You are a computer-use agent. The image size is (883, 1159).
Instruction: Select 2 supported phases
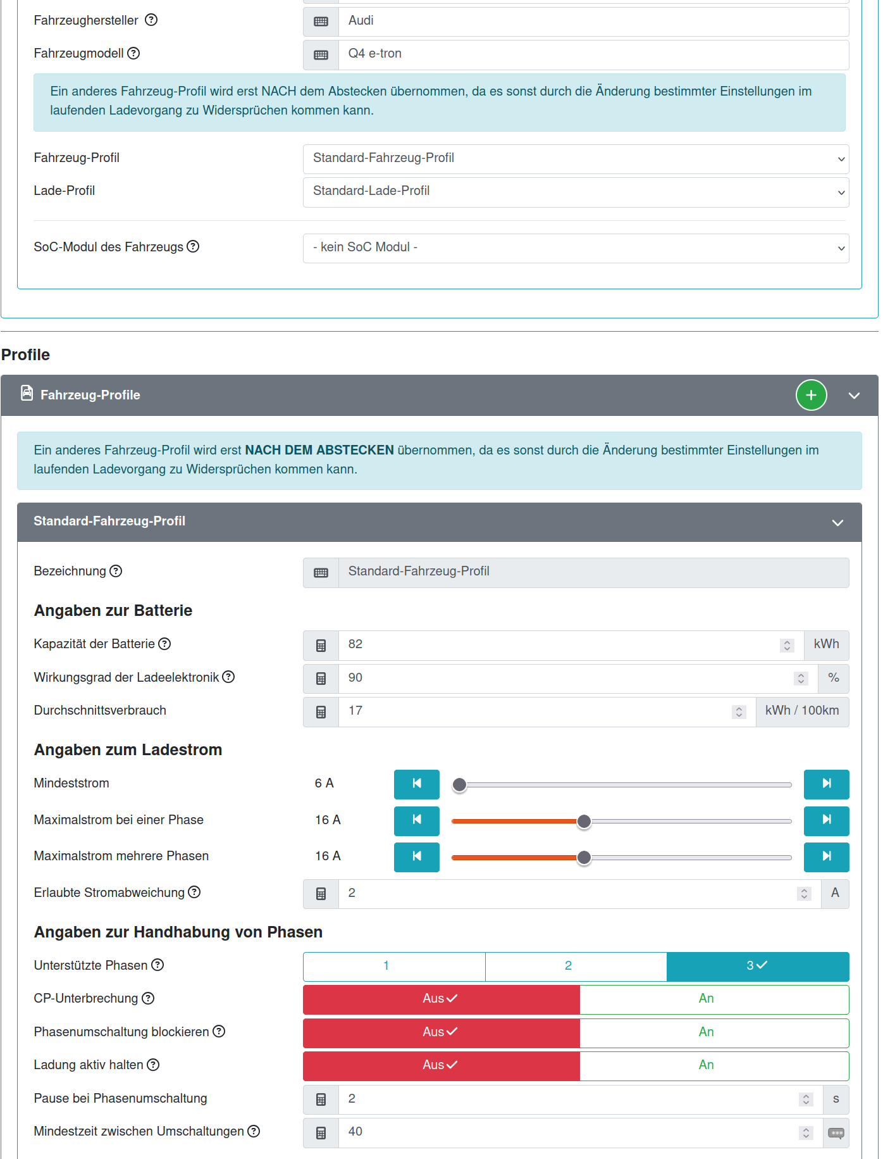click(x=576, y=967)
